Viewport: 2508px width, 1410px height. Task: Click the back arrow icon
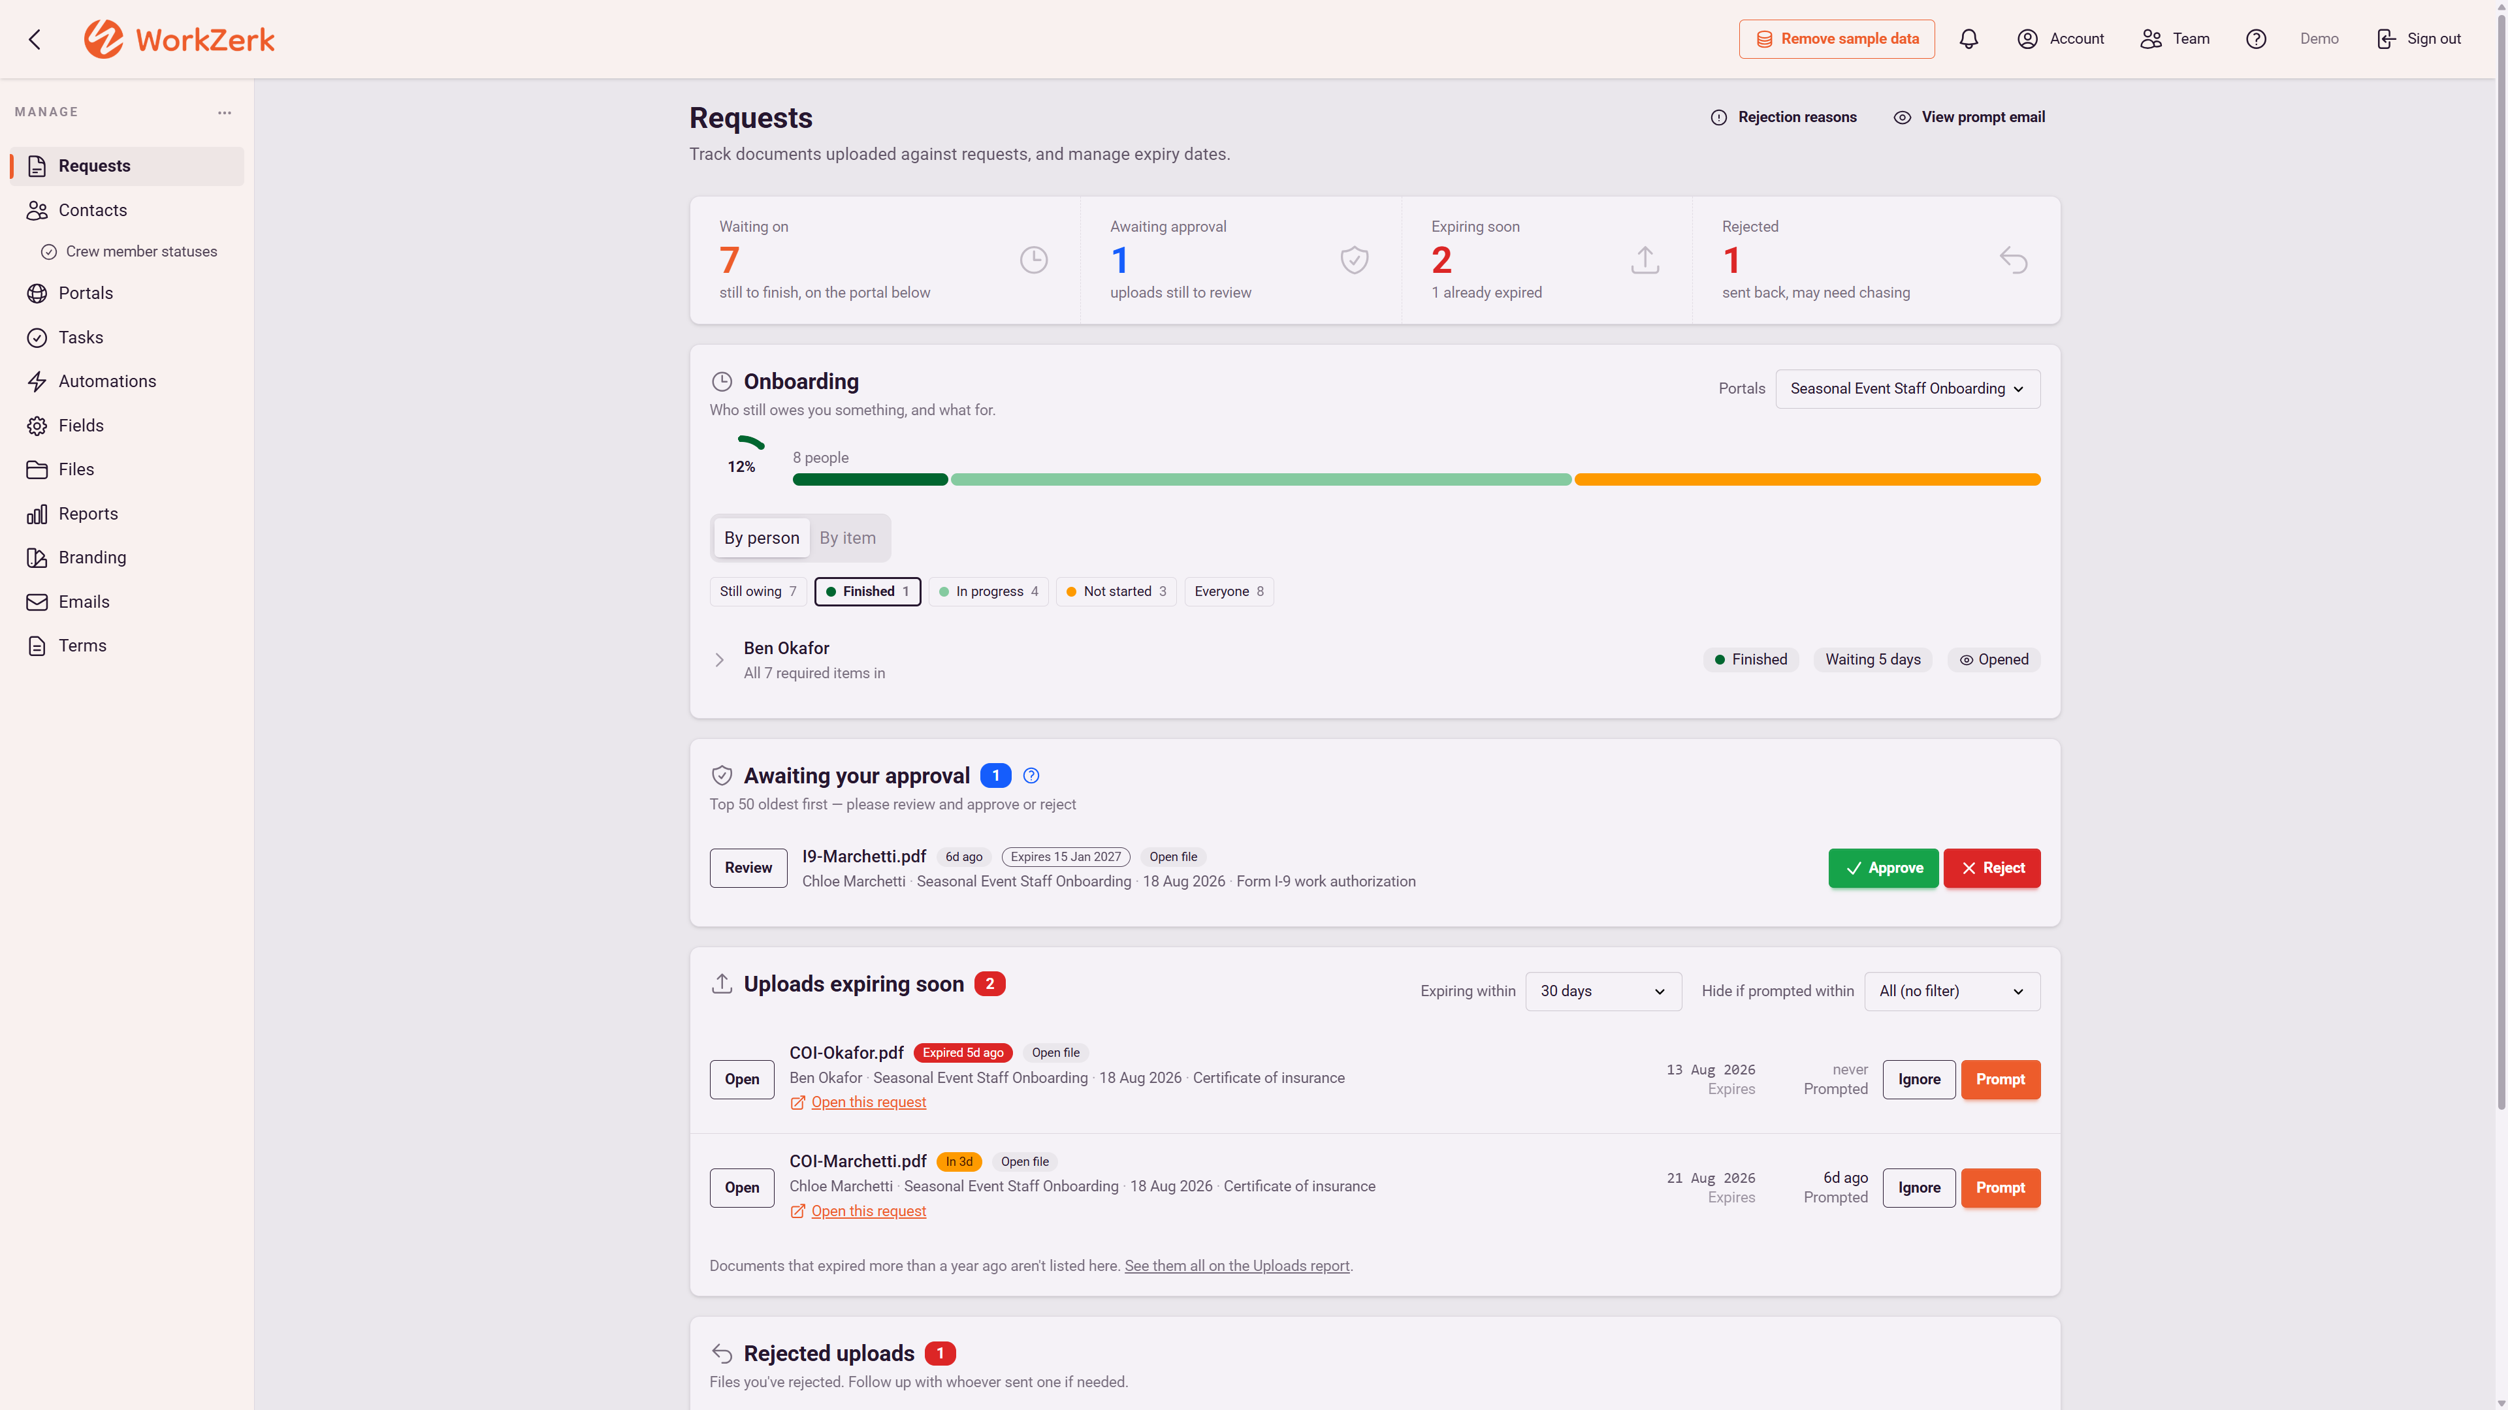click(x=35, y=39)
